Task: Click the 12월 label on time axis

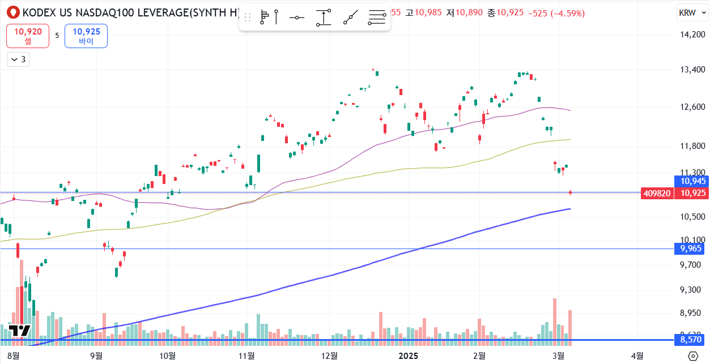Action: (329, 356)
